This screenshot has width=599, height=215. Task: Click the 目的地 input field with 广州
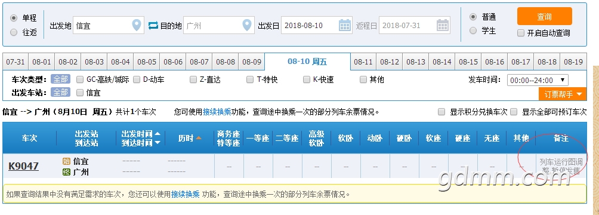pyautogui.click(x=219, y=26)
